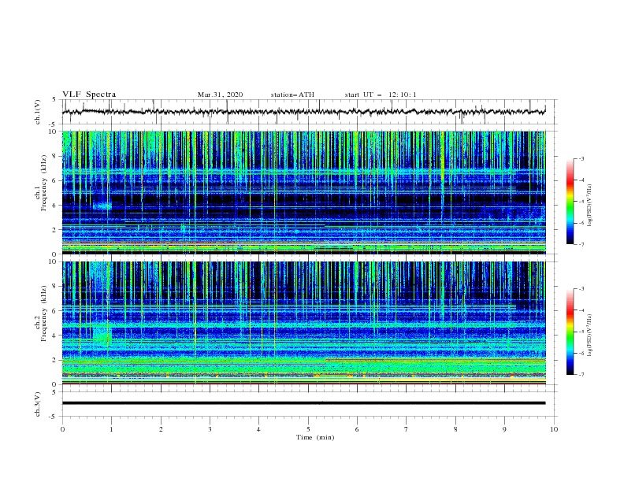Click the "-7" label on ch.2 color bar
The width and height of the screenshot is (624, 482).
point(581,374)
